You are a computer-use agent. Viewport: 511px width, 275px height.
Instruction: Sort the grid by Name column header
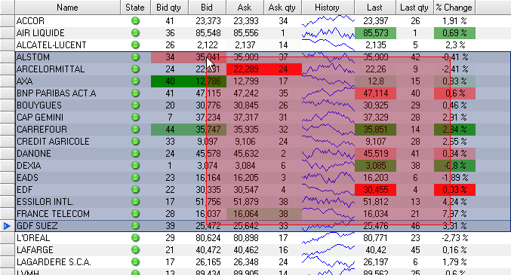click(67, 8)
